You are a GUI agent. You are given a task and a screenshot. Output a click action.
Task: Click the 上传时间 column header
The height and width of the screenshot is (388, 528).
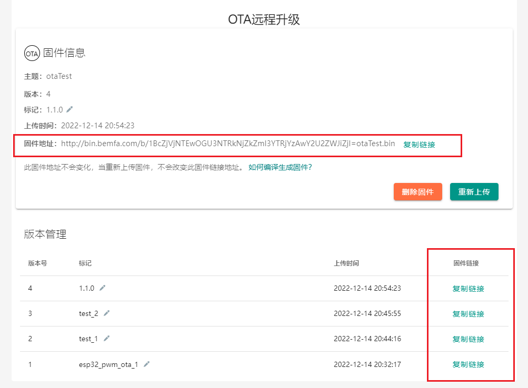coord(346,263)
